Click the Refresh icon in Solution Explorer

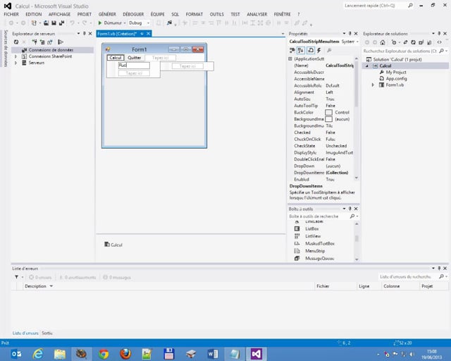[413, 42]
